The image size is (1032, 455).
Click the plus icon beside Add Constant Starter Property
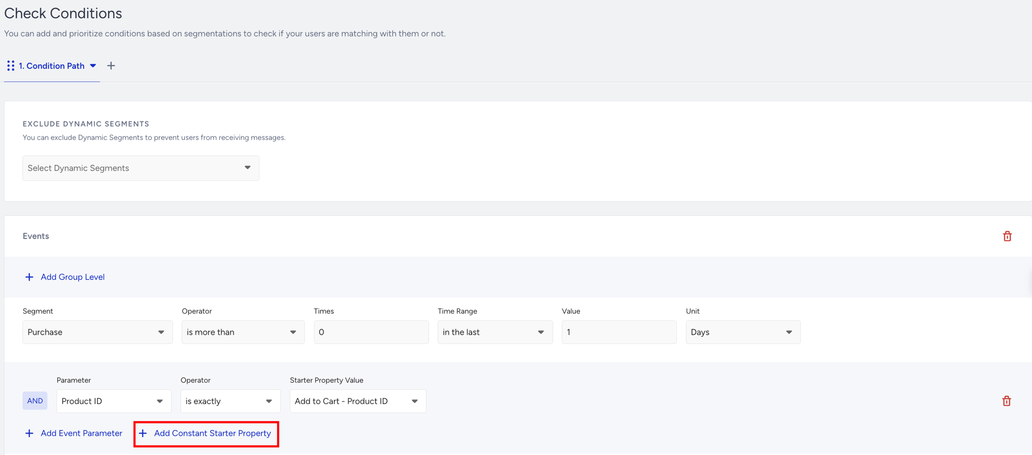143,433
